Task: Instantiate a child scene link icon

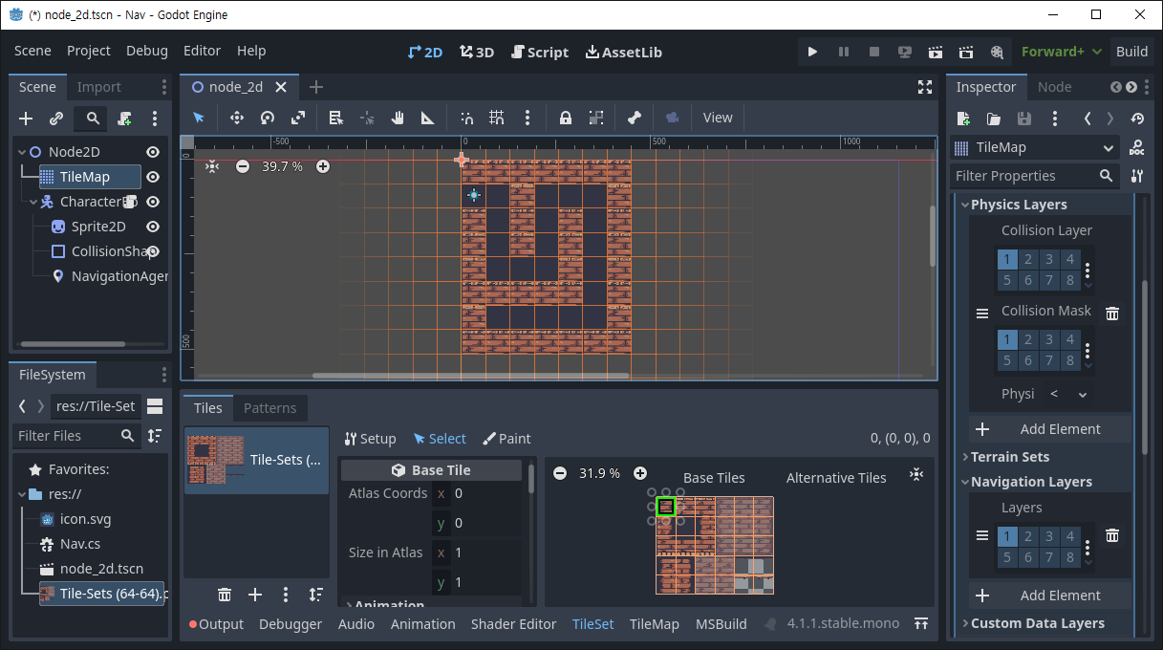Action: [56, 119]
